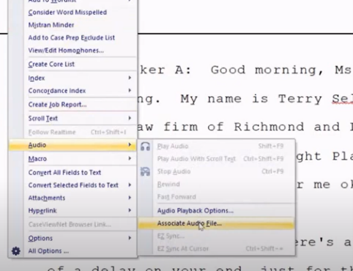
Task: Select Associate Audio File menu entry
Action: tap(216, 223)
